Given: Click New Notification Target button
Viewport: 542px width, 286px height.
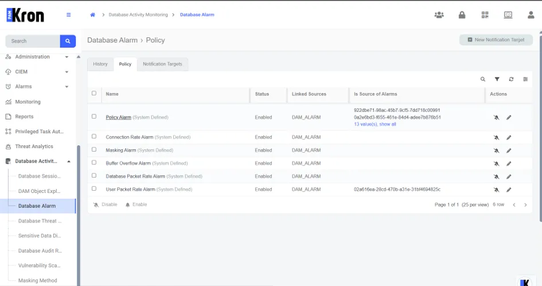Looking at the screenshot, I should coord(496,40).
